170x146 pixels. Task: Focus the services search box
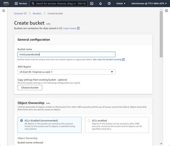pos(58,4)
